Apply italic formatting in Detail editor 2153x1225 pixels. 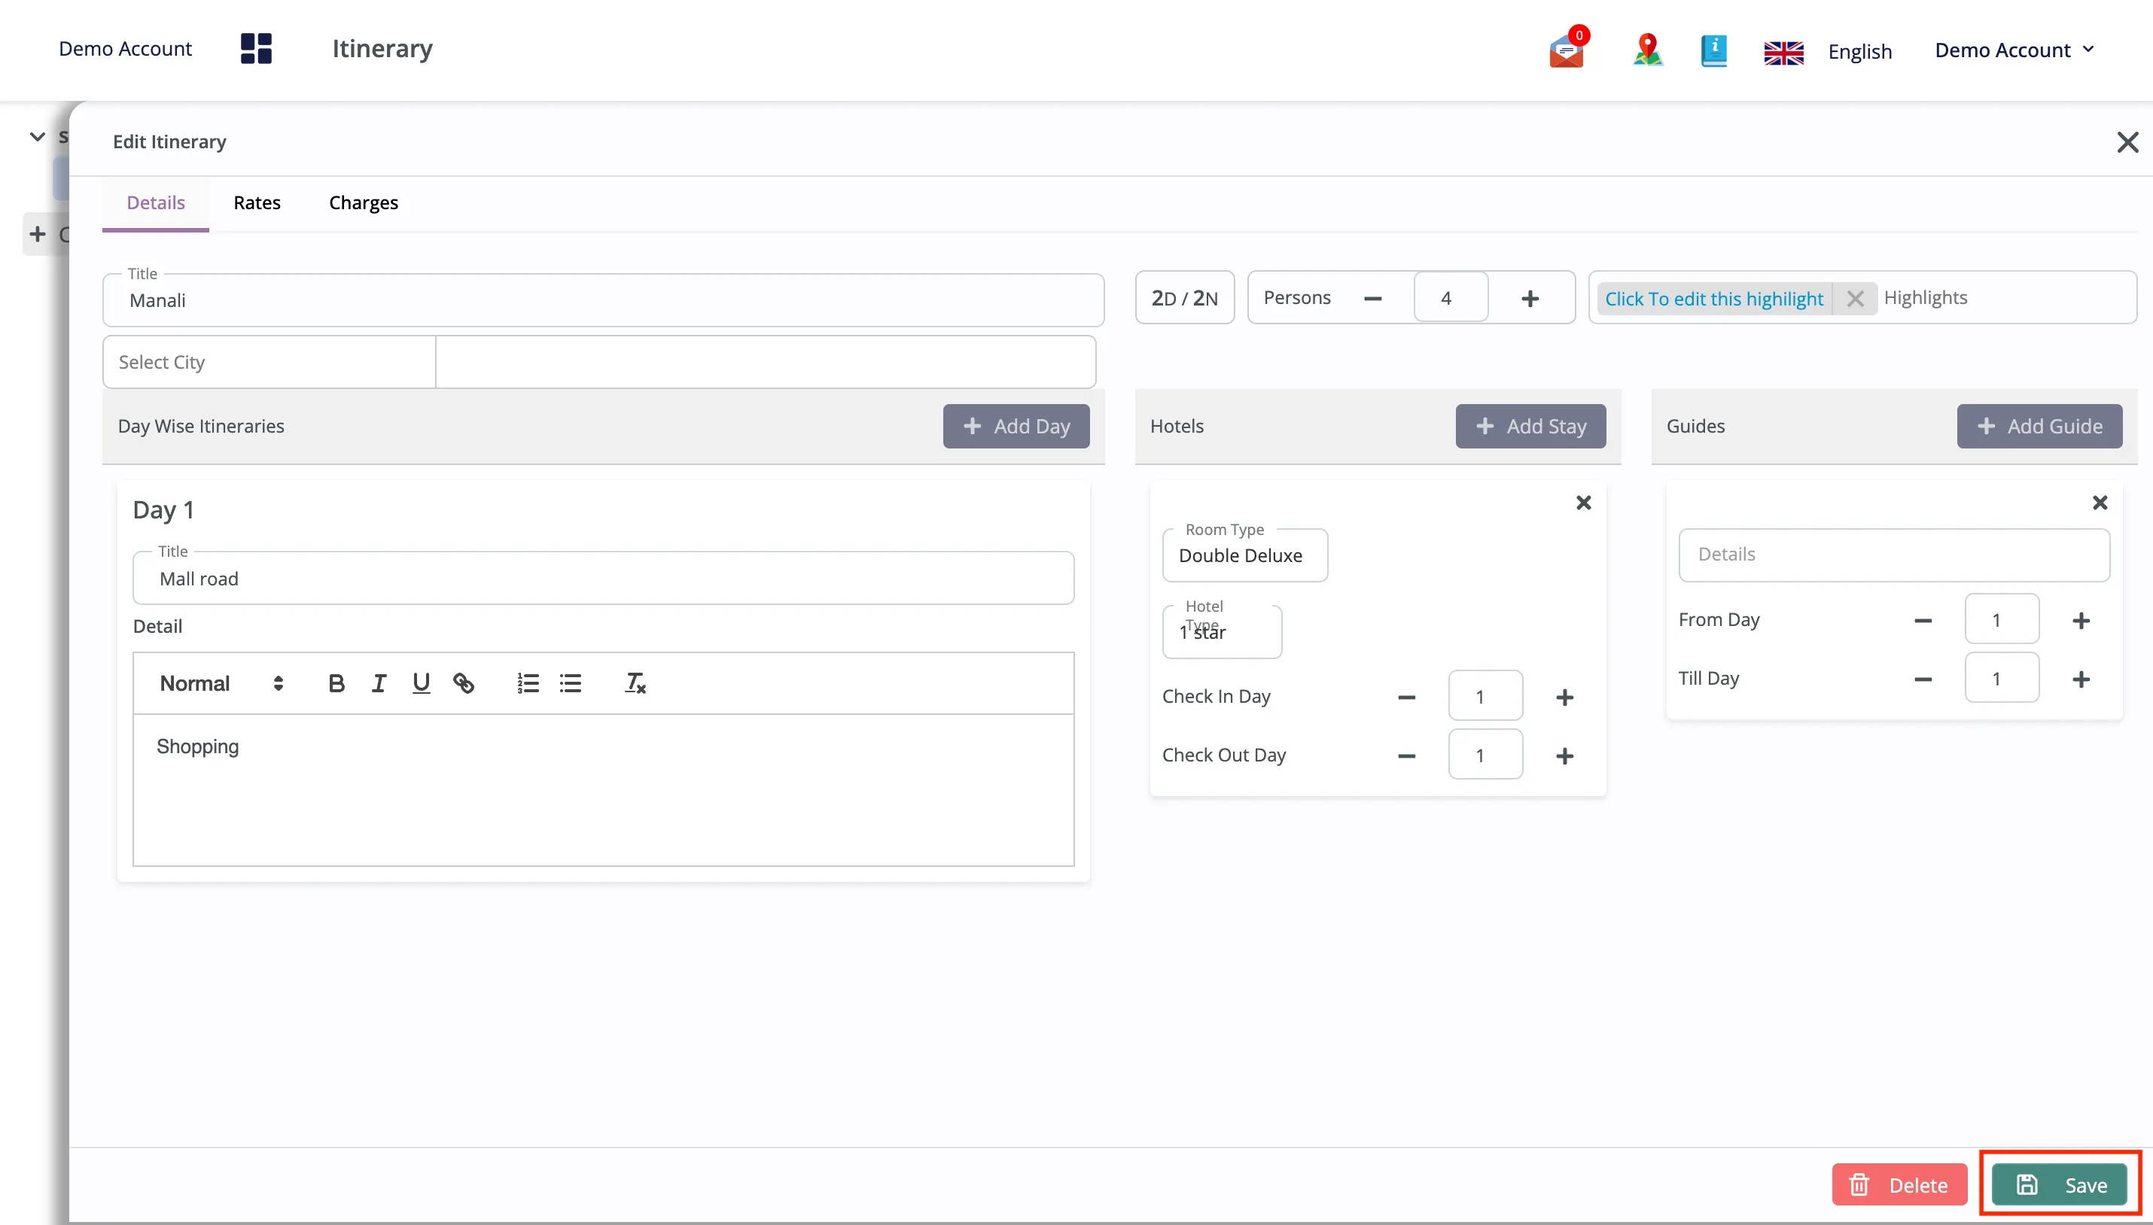(x=379, y=683)
